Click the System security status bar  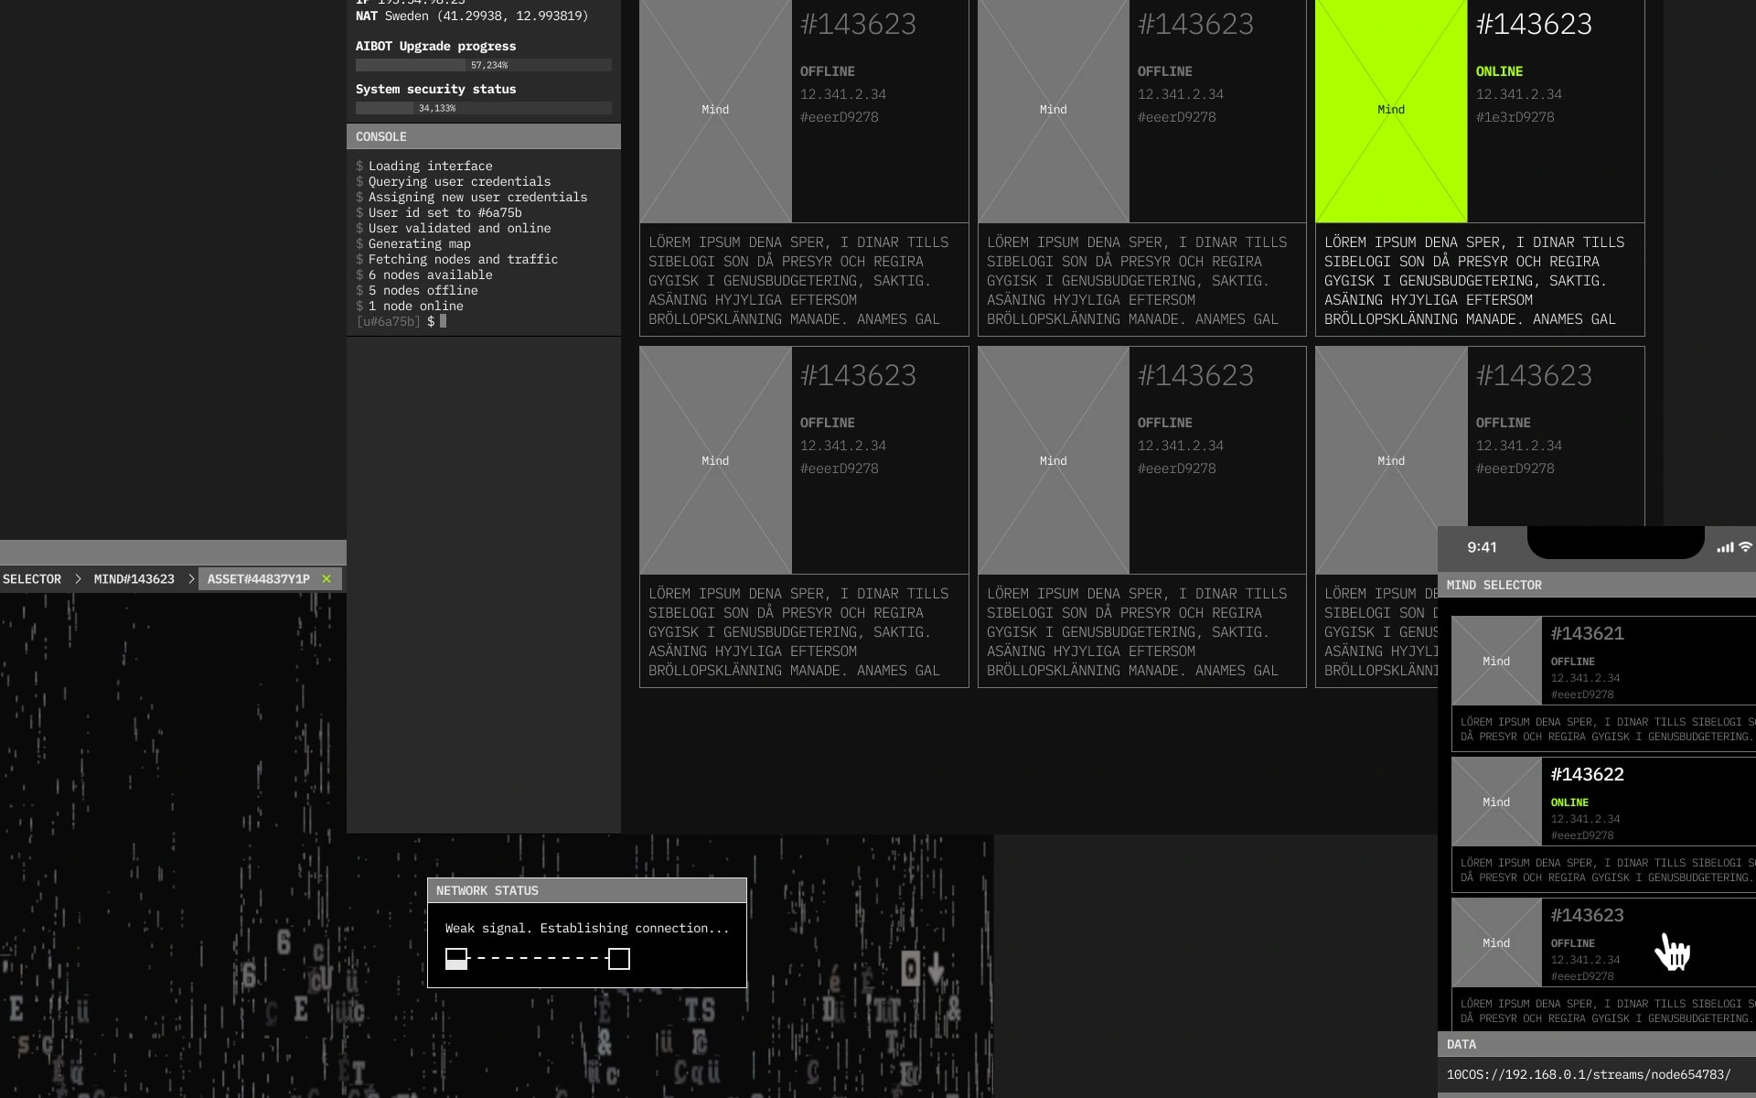click(483, 108)
